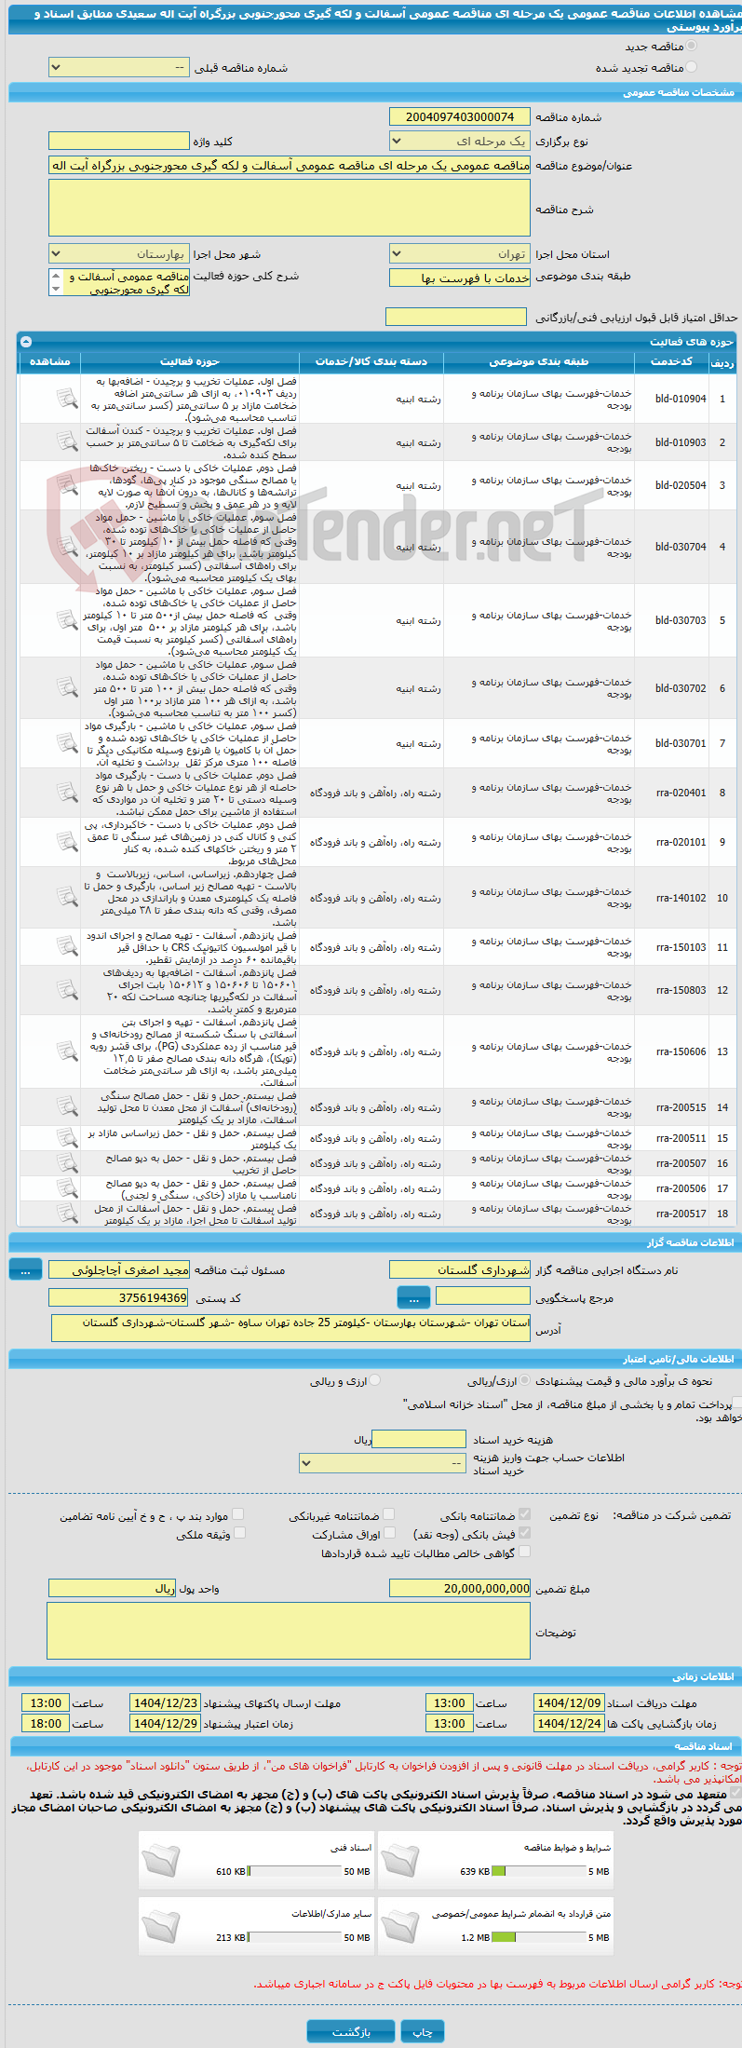Click progress bar of 610 KB technical documents
This screenshot has width=742, height=2048.
[295, 1871]
